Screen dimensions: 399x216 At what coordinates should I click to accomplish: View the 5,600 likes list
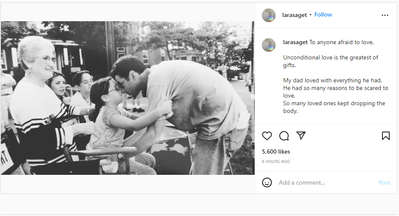coord(276,151)
